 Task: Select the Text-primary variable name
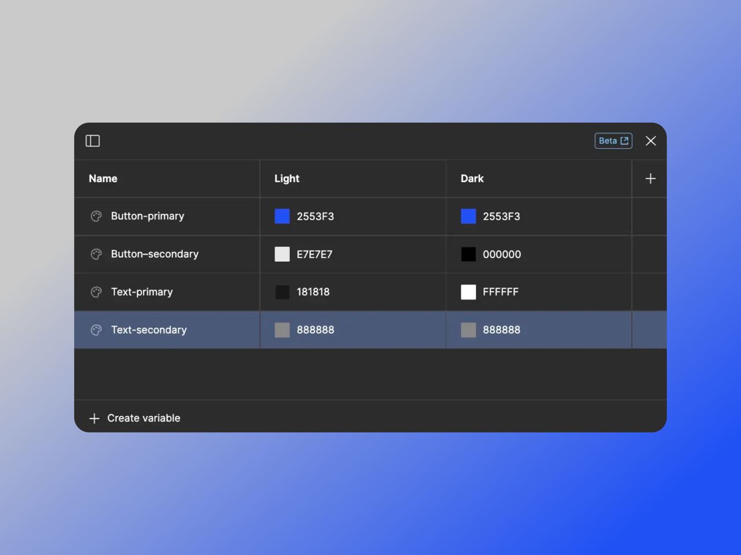click(142, 292)
